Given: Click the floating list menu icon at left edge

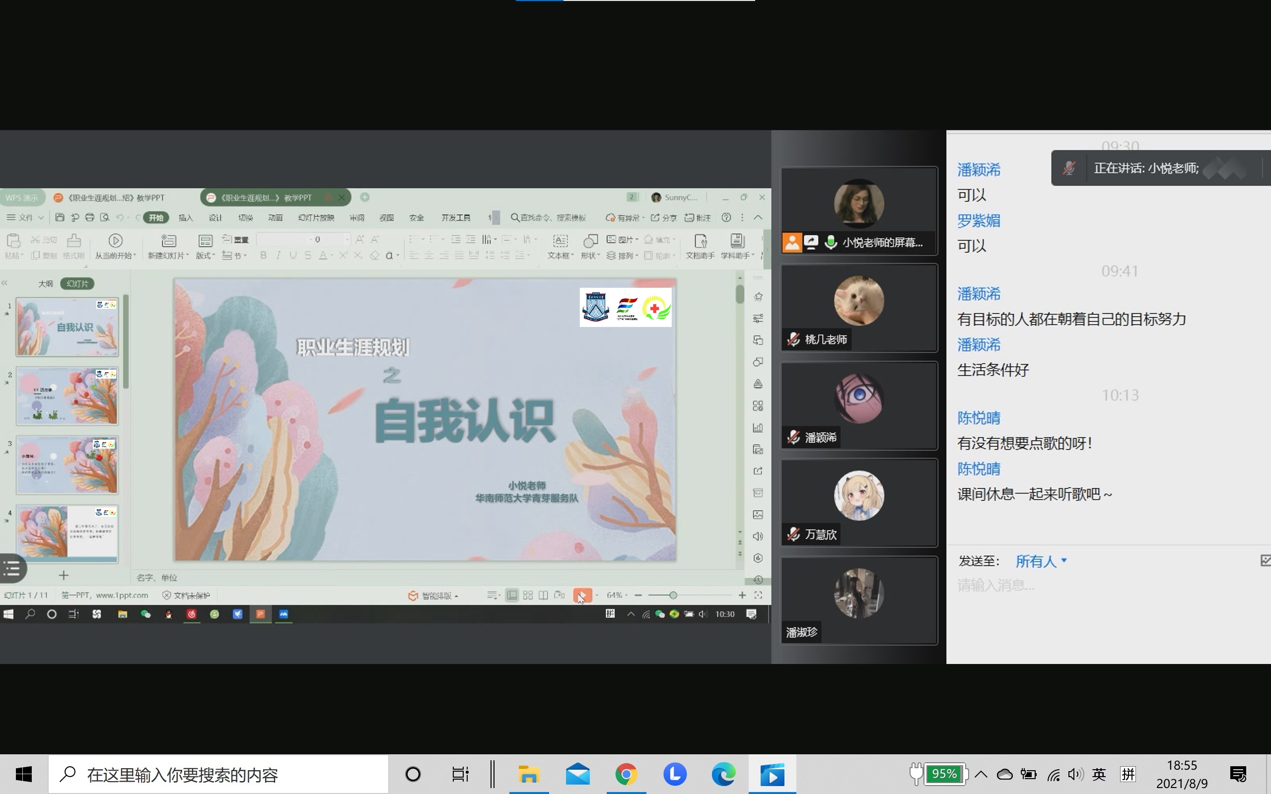Looking at the screenshot, I should click(x=12, y=568).
